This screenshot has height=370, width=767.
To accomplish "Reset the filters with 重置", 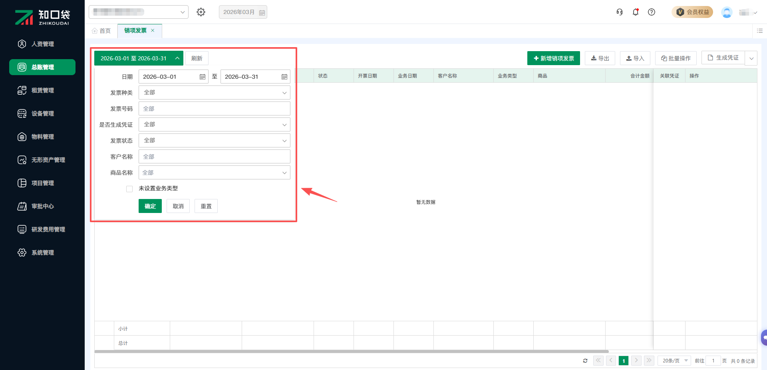I will click(206, 206).
